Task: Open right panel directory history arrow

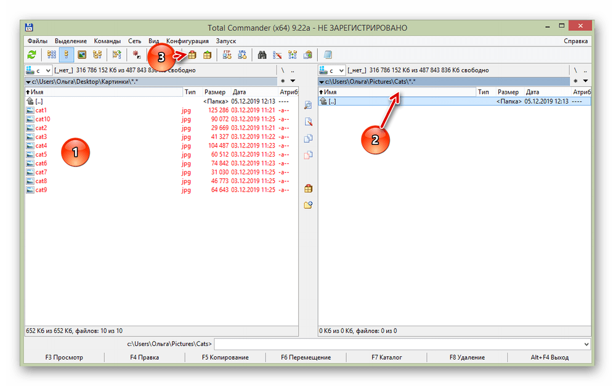Action: (585, 81)
